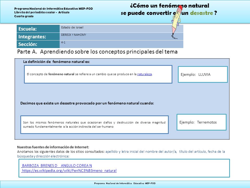This screenshot has width=250, height=188.
Task: Select the natural phenomenon definition text box
Action: coord(98,74)
